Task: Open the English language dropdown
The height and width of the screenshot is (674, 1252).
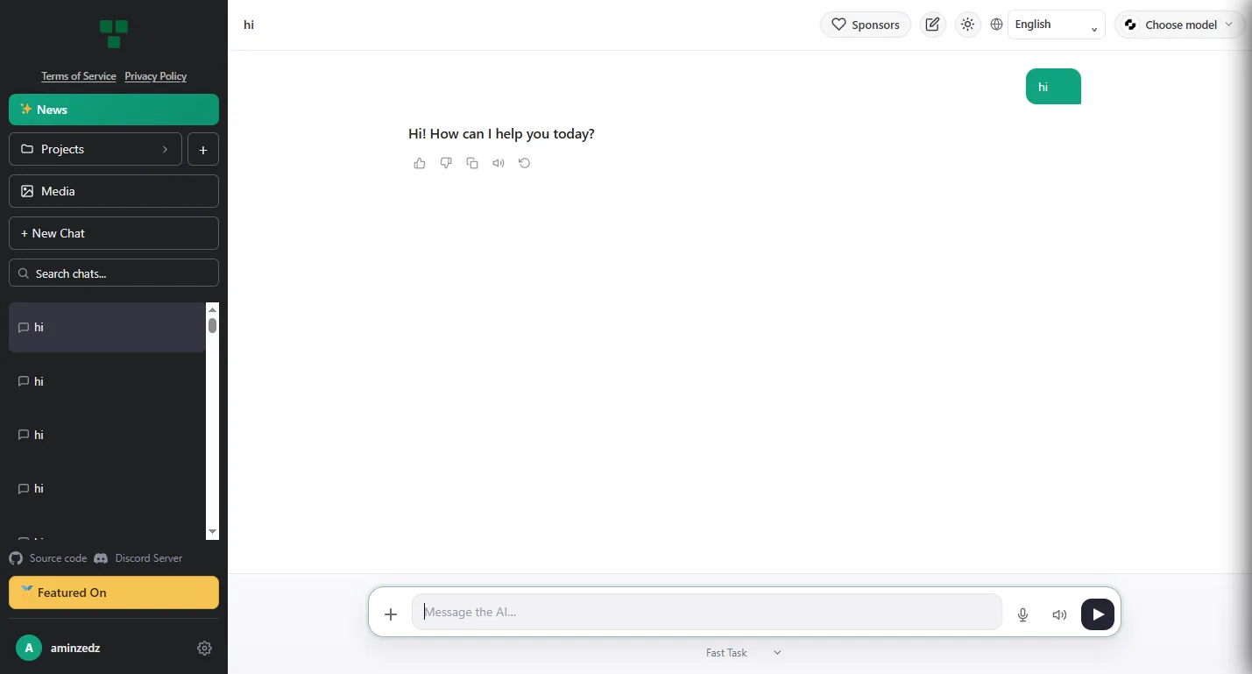Action: click(x=1056, y=25)
